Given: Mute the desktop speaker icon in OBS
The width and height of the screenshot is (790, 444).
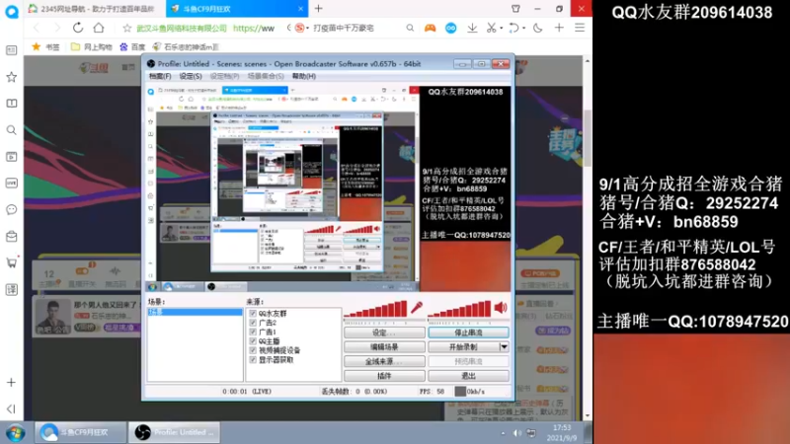Looking at the screenshot, I should (x=501, y=308).
